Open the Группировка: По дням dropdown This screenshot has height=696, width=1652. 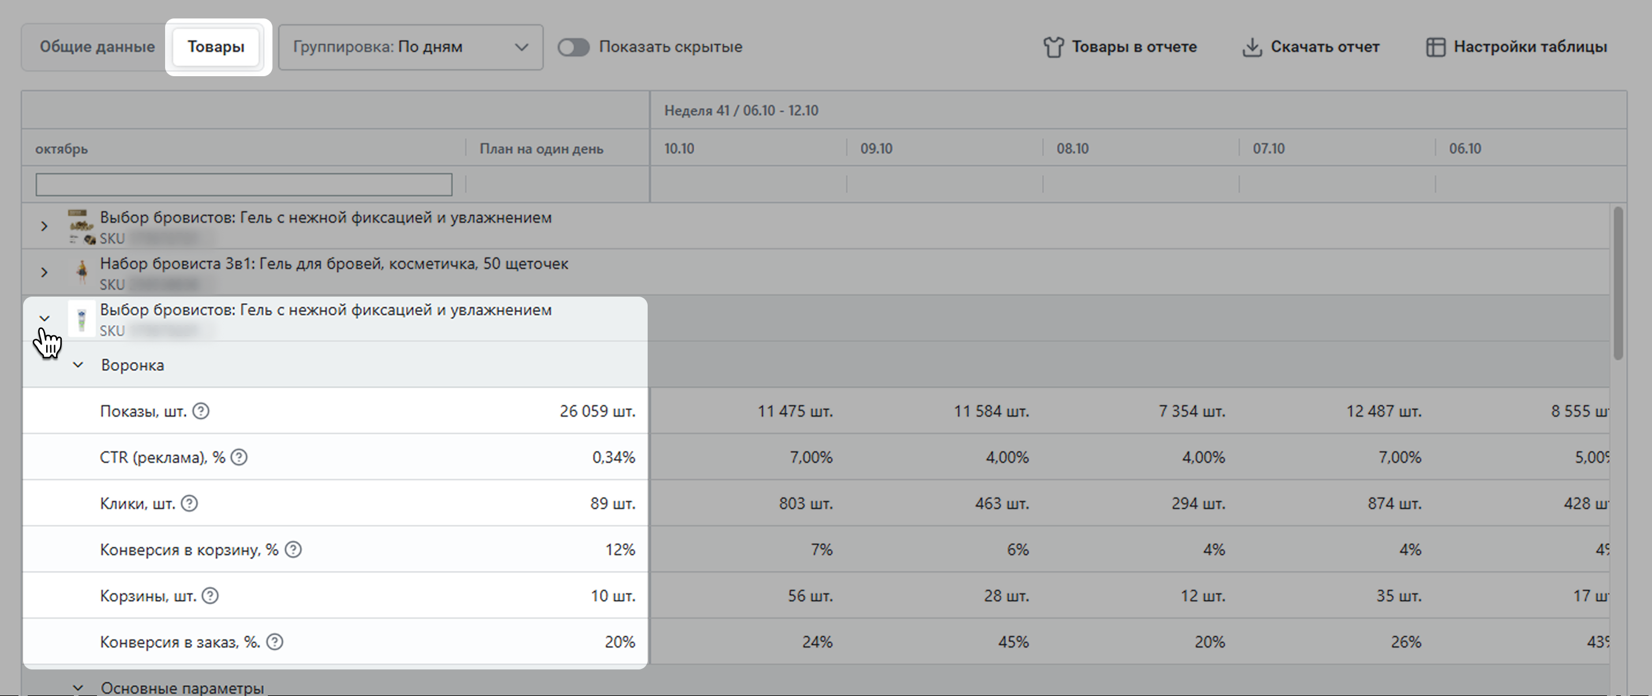pos(410,47)
